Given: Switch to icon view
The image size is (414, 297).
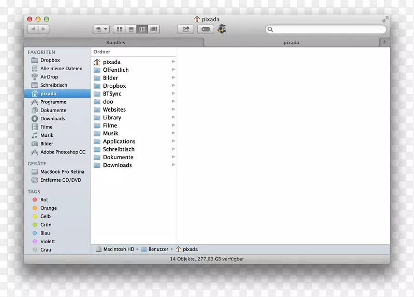Looking at the screenshot, I should click(119, 29).
